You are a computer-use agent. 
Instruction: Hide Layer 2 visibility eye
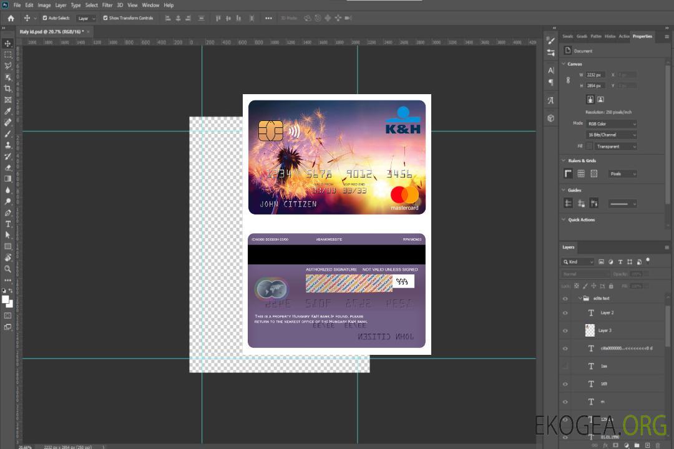tap(565, 313)
